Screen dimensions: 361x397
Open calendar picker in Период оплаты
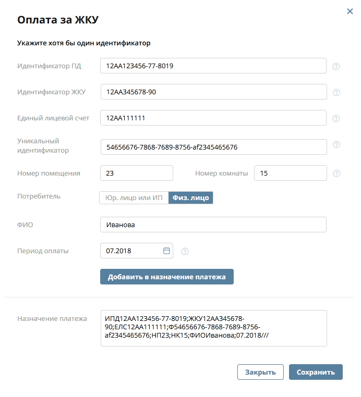[166, 251]
